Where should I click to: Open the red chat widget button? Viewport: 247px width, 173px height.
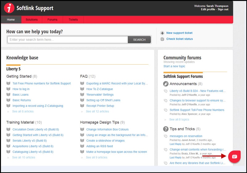tap(234, 156)
